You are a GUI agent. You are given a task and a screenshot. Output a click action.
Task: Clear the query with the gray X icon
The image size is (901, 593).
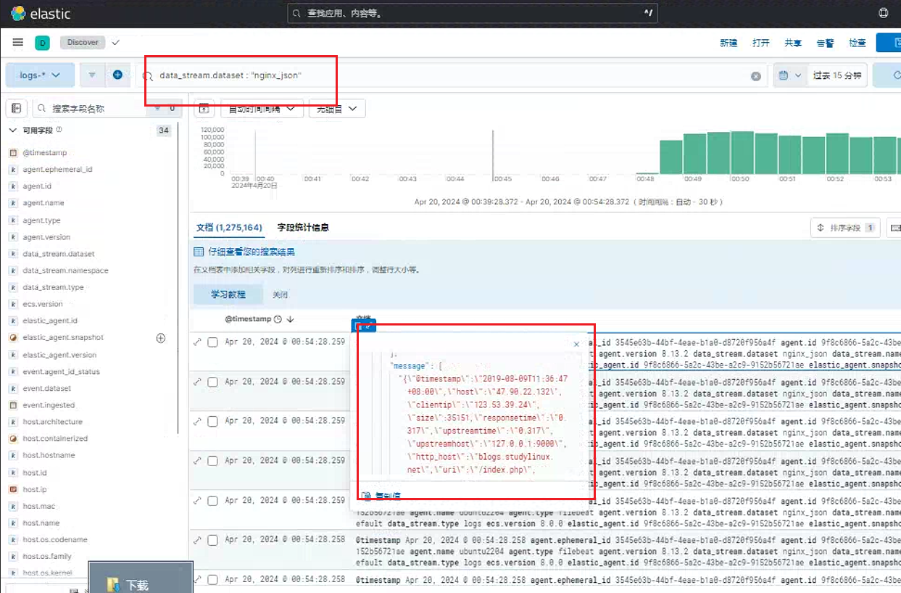coord(756,76)
